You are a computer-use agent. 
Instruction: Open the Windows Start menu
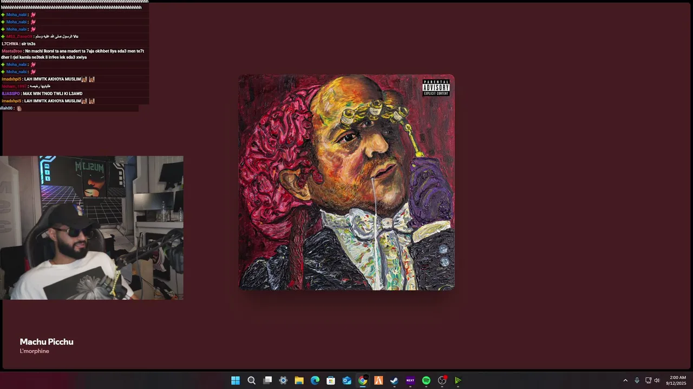point(236,380)
